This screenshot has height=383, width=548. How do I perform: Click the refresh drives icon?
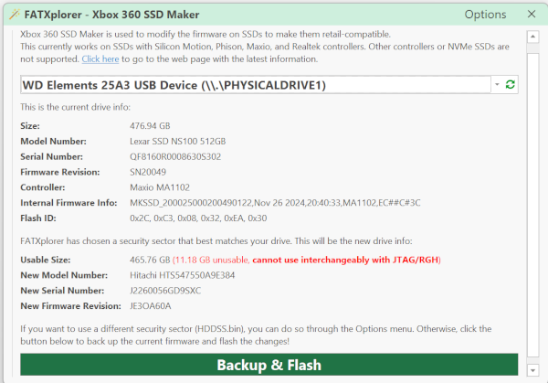point(510,84)
